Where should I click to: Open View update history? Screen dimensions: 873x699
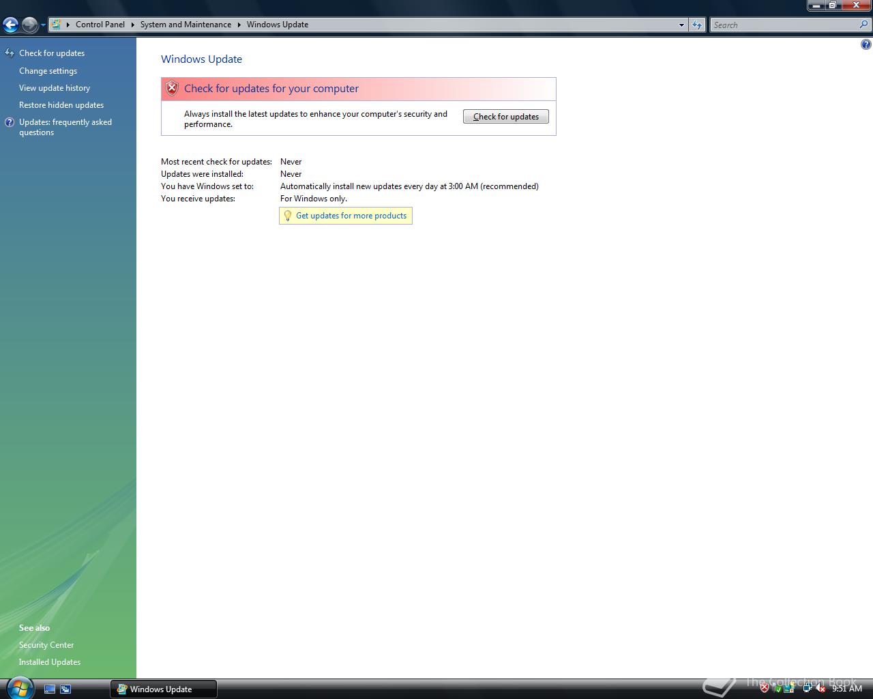coord(55,88)
